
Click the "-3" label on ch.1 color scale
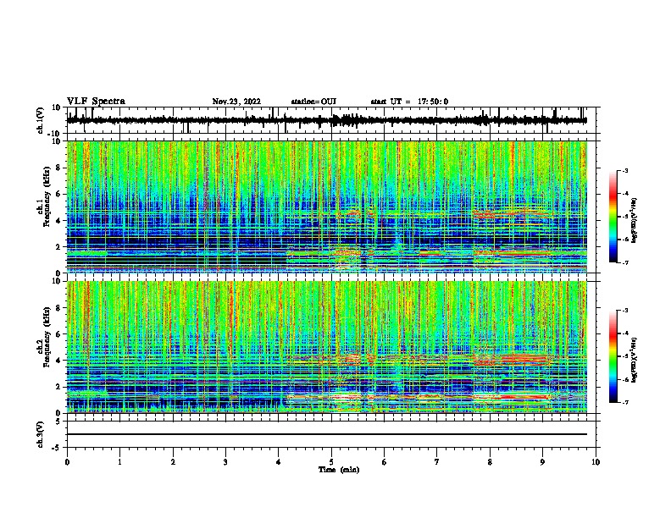pos(624,170)
